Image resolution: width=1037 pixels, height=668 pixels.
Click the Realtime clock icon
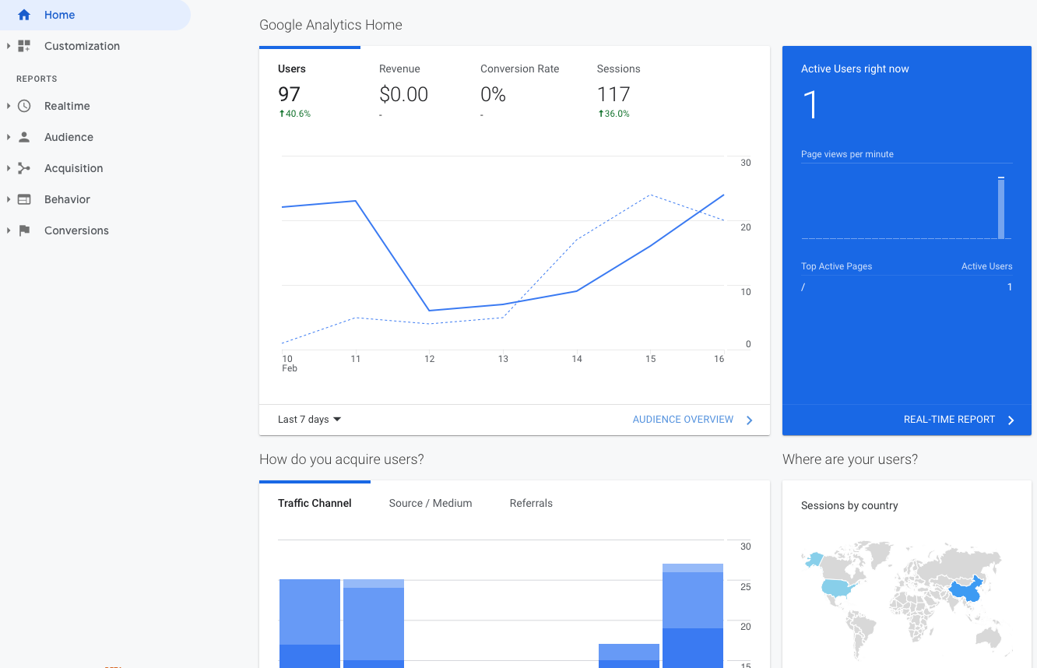click(x=23, y=106)
